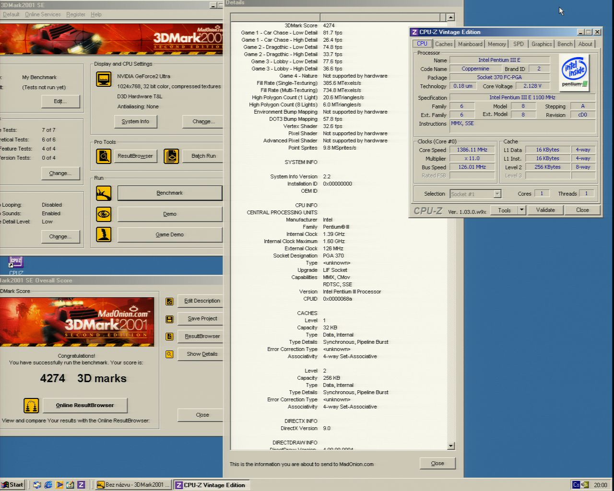The height and width of the screenshot is (491, 614).
Task: Click the Online ResultBrowser people icon
Action: point(31,406)
